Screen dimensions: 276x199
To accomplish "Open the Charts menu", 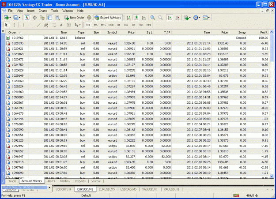I will [43, 11].
